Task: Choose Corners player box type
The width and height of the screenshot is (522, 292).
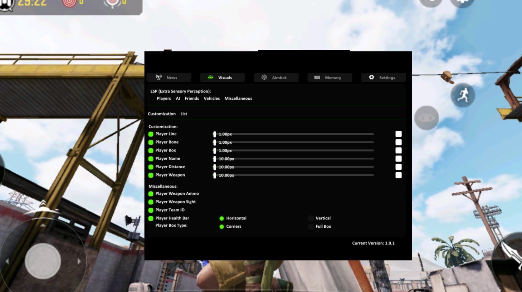Action: [222, 227]
